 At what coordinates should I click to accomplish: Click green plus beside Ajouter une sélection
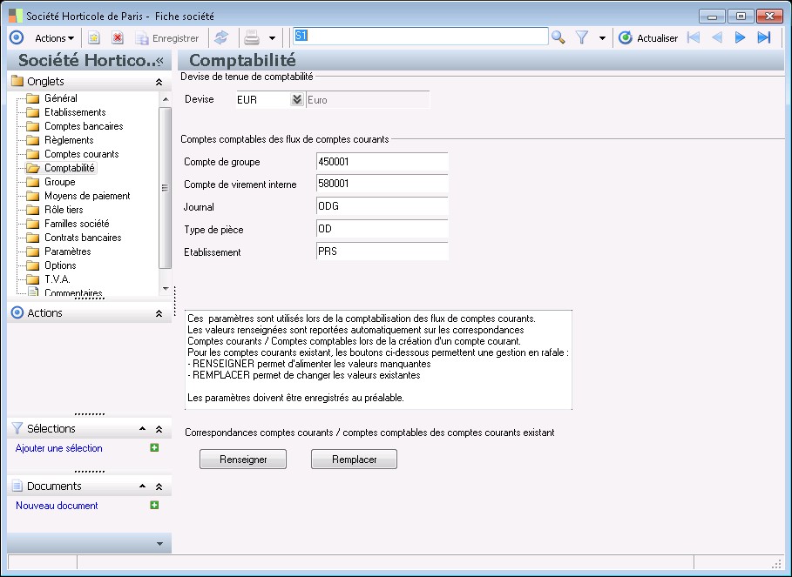coord(154,447)
